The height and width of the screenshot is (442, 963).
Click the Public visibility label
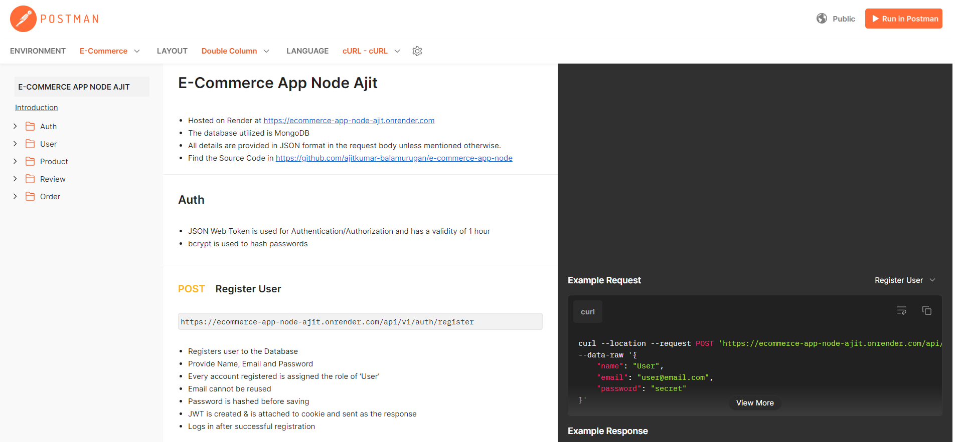[844, 19]
